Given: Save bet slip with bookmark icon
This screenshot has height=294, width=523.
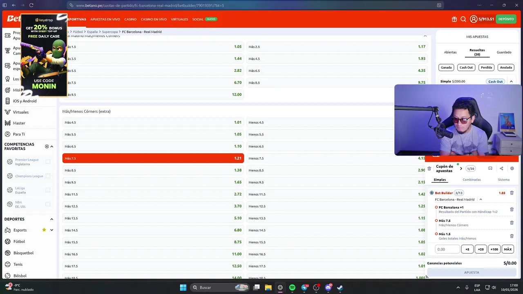Looking at the screenshot, I should [490, 168].
